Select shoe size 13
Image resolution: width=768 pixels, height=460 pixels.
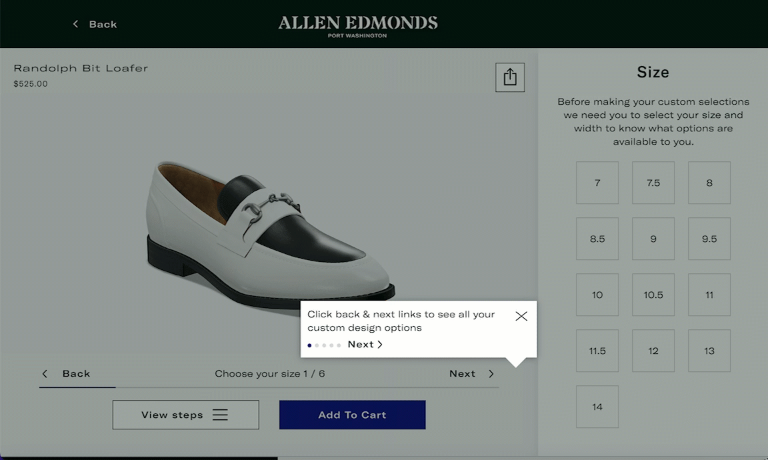tap(709, 351)
